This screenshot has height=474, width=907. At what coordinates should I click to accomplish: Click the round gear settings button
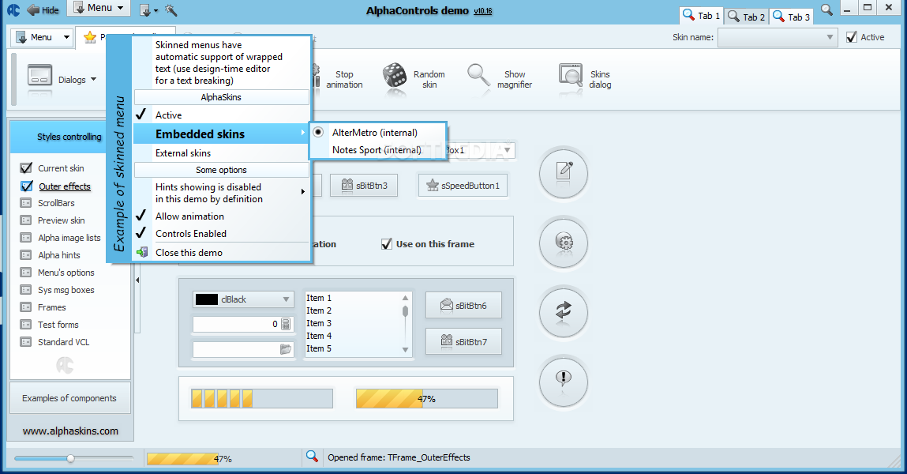564,242
